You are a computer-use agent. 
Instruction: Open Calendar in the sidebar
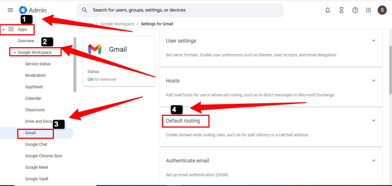33,99
